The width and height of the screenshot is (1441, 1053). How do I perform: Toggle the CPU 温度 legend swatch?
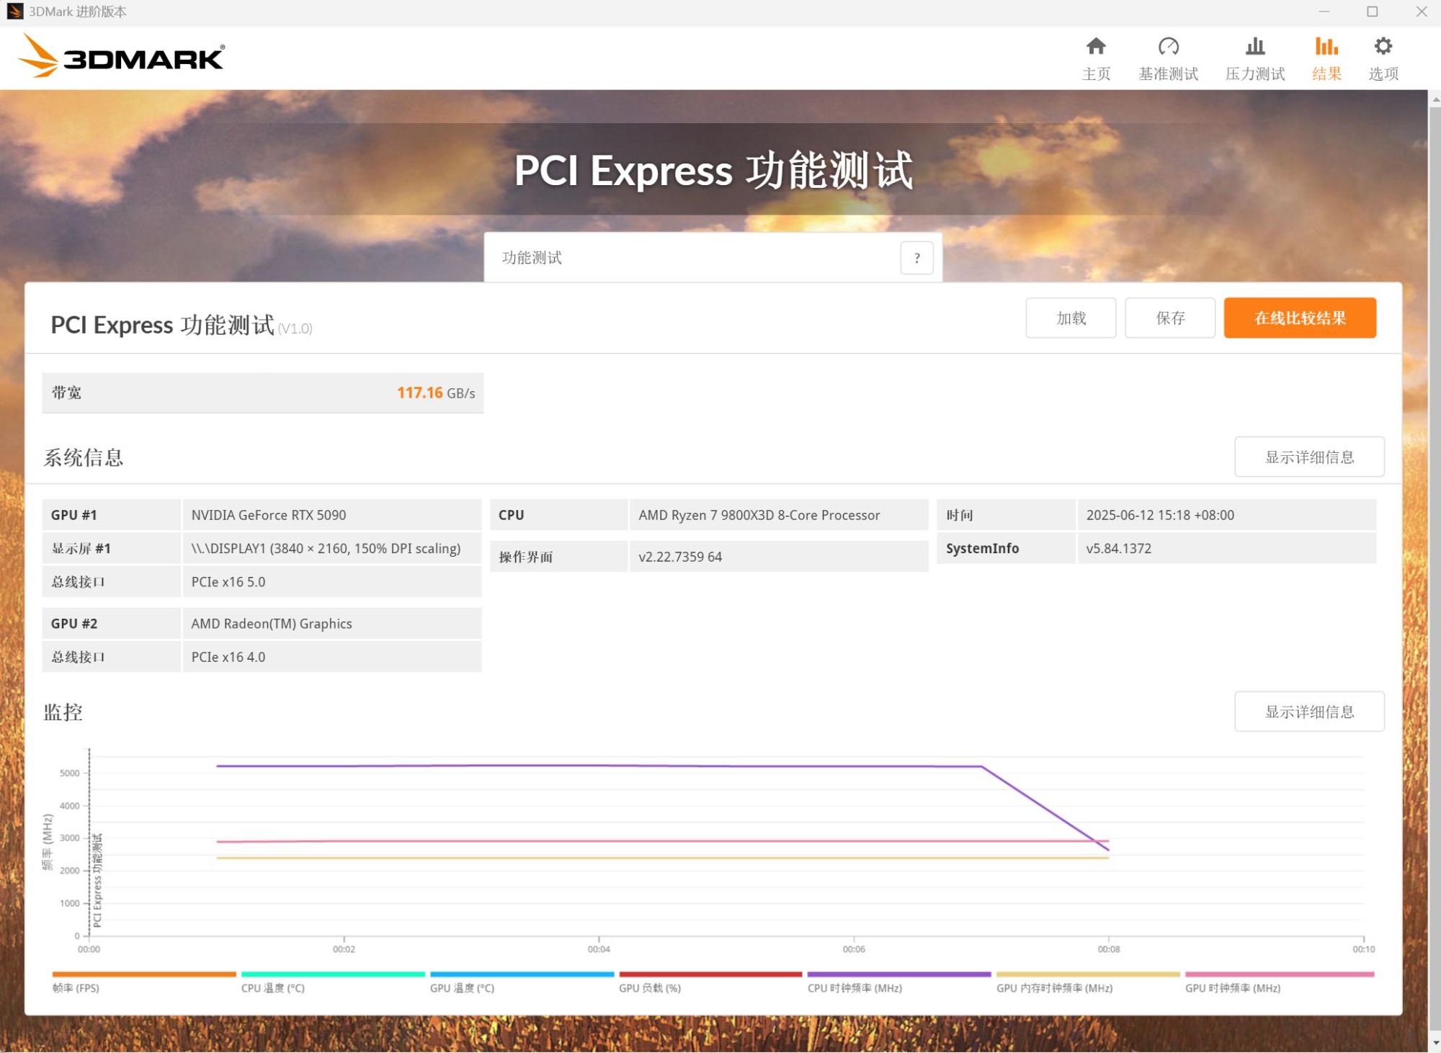(x=333, y=974)
